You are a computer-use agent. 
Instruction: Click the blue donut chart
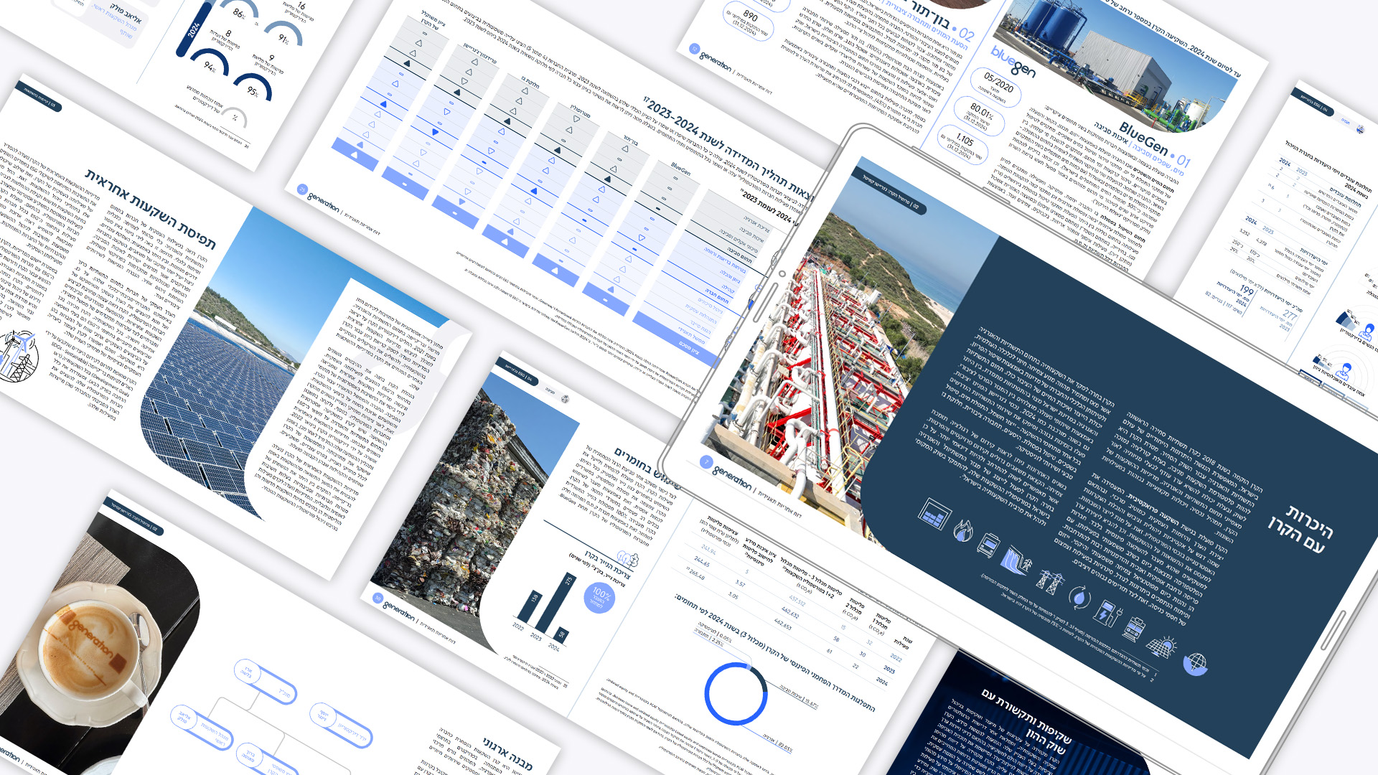tap(736, 694)
